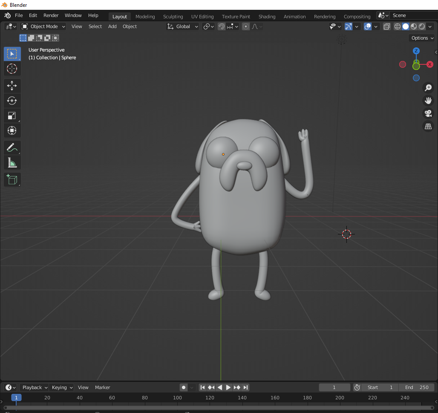Open the Add menu in viewport header
This screenshot has width=438, height=413.
(x=112, y=26)
